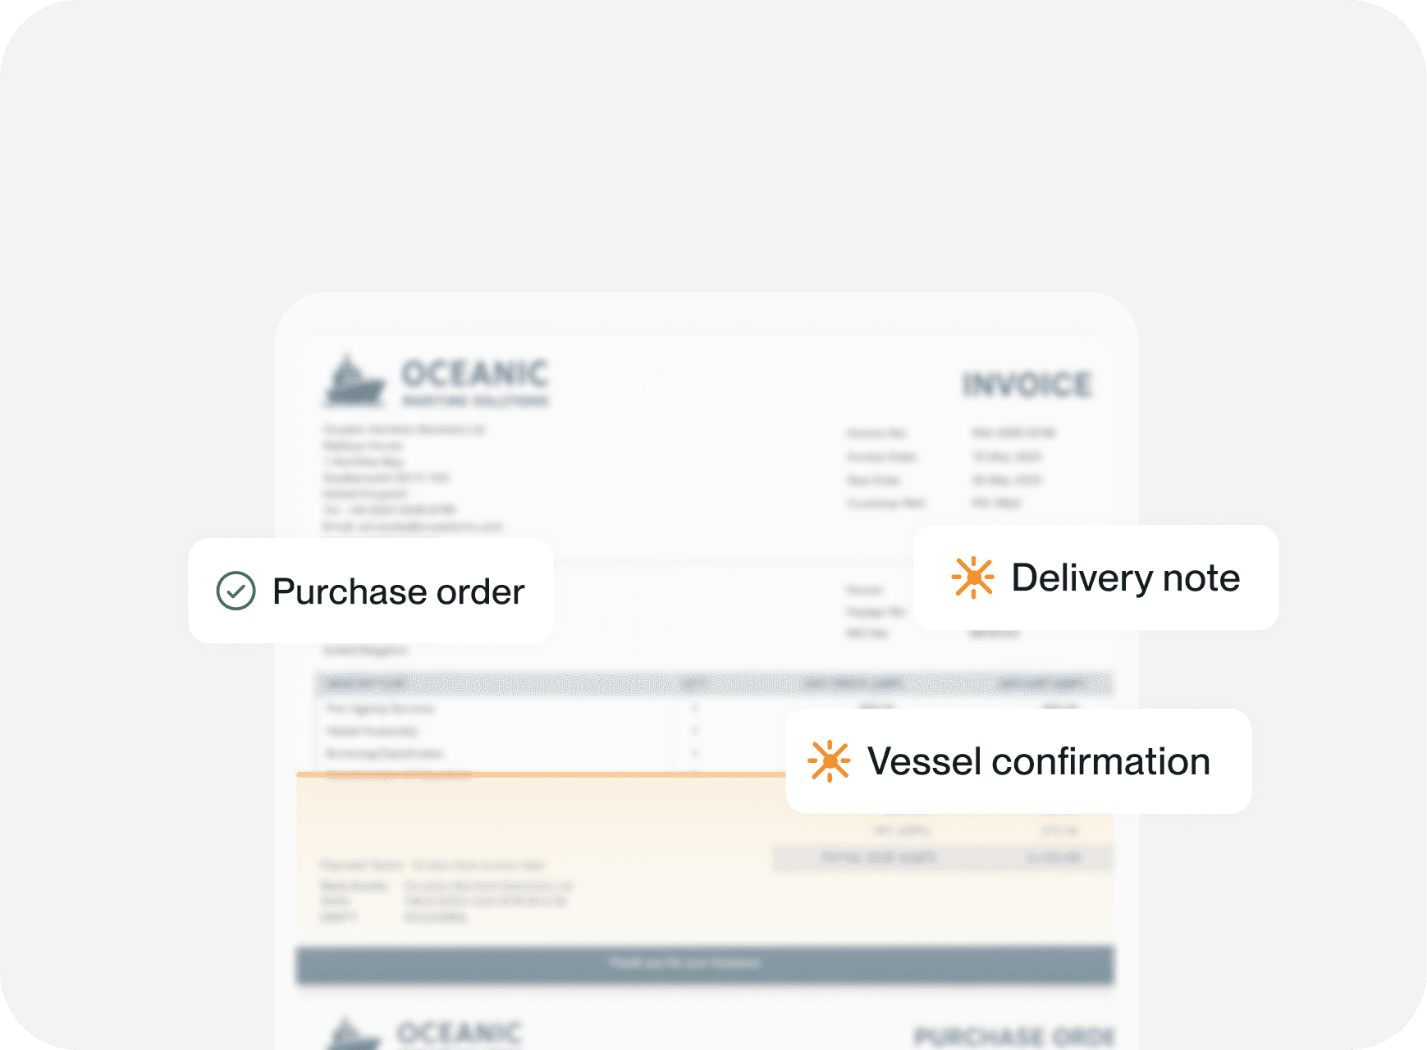Viewport: 1427px width, 1050px height.
Task: Click the Delivery note chip card
Action: [x=1096, y=577]
